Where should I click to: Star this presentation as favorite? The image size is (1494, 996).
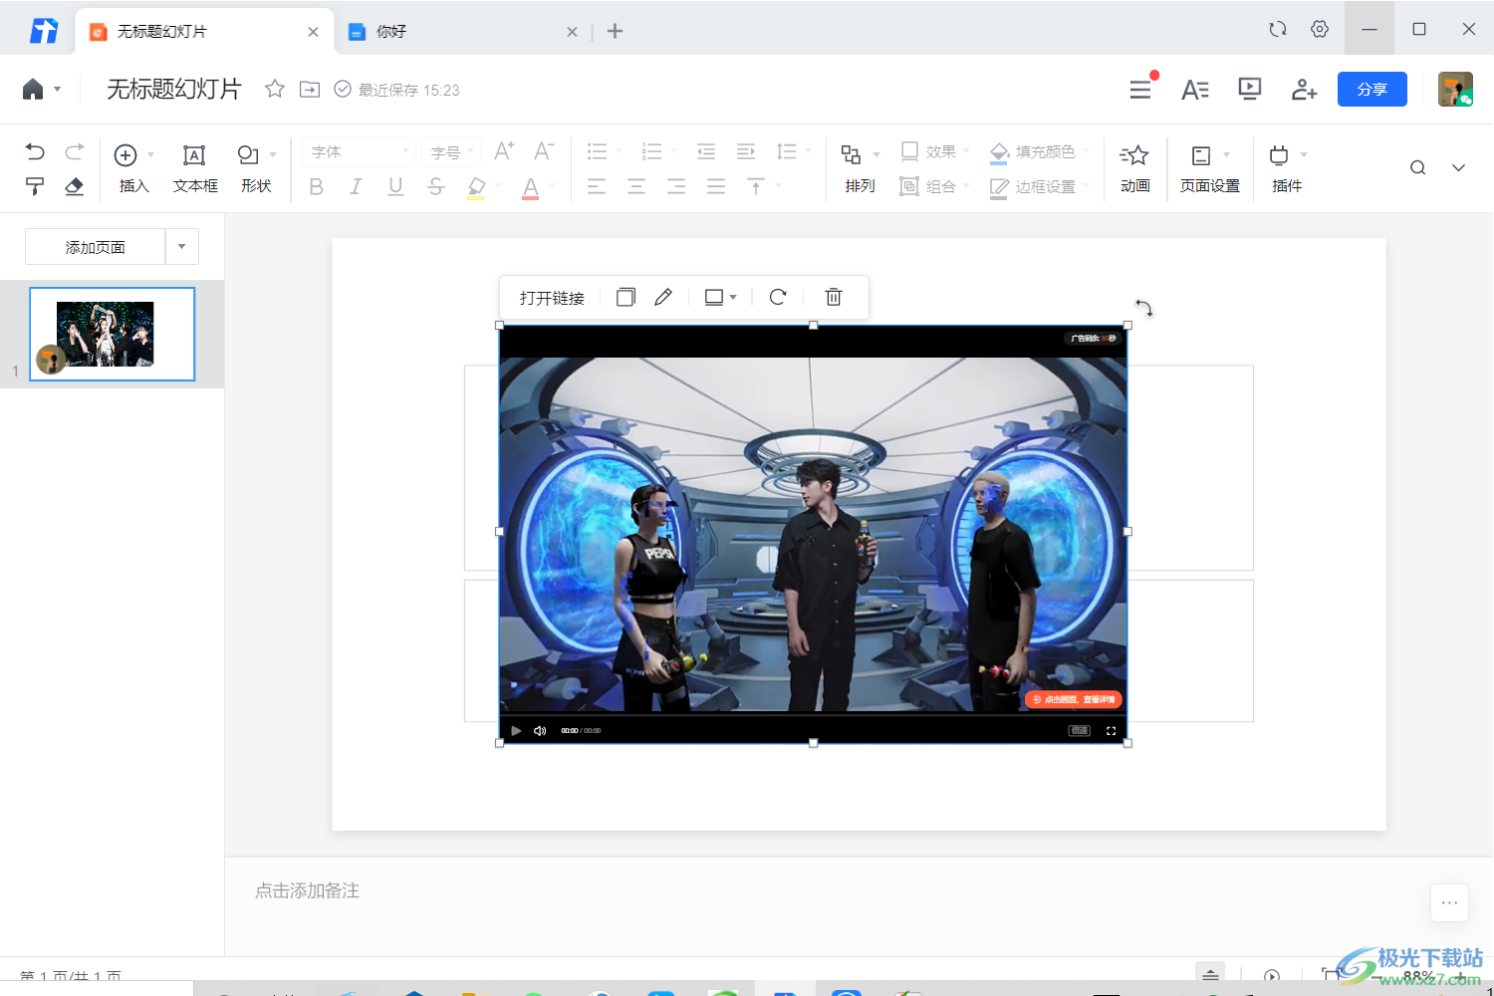pyautogui.click(x=275, y=89)
